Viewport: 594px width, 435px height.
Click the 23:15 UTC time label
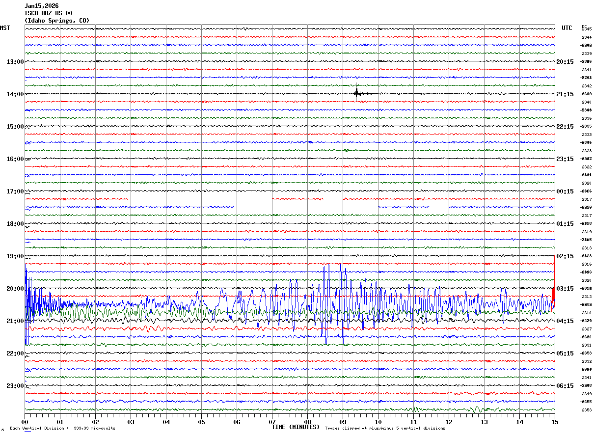coord(565,159)
